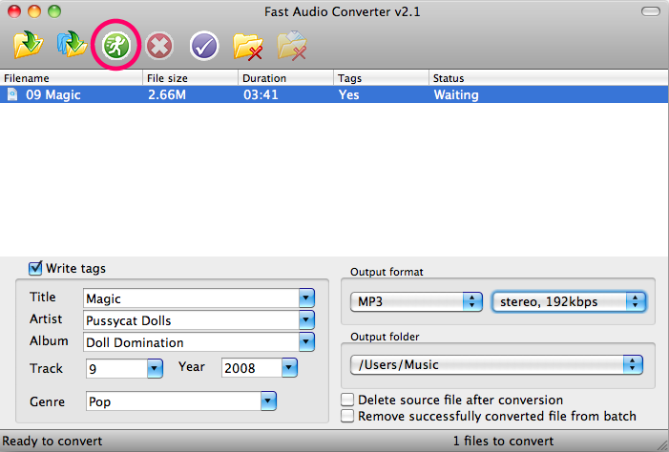Sort list by File size column header
The image size is (669, 452).
pyautogui.click(x=190, y=78)
